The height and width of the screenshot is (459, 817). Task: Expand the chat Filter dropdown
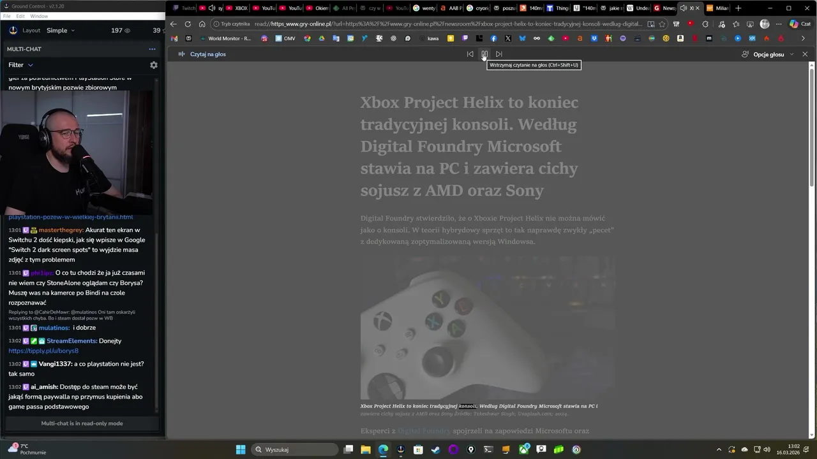pyautogui.click(x=20, y=65)
